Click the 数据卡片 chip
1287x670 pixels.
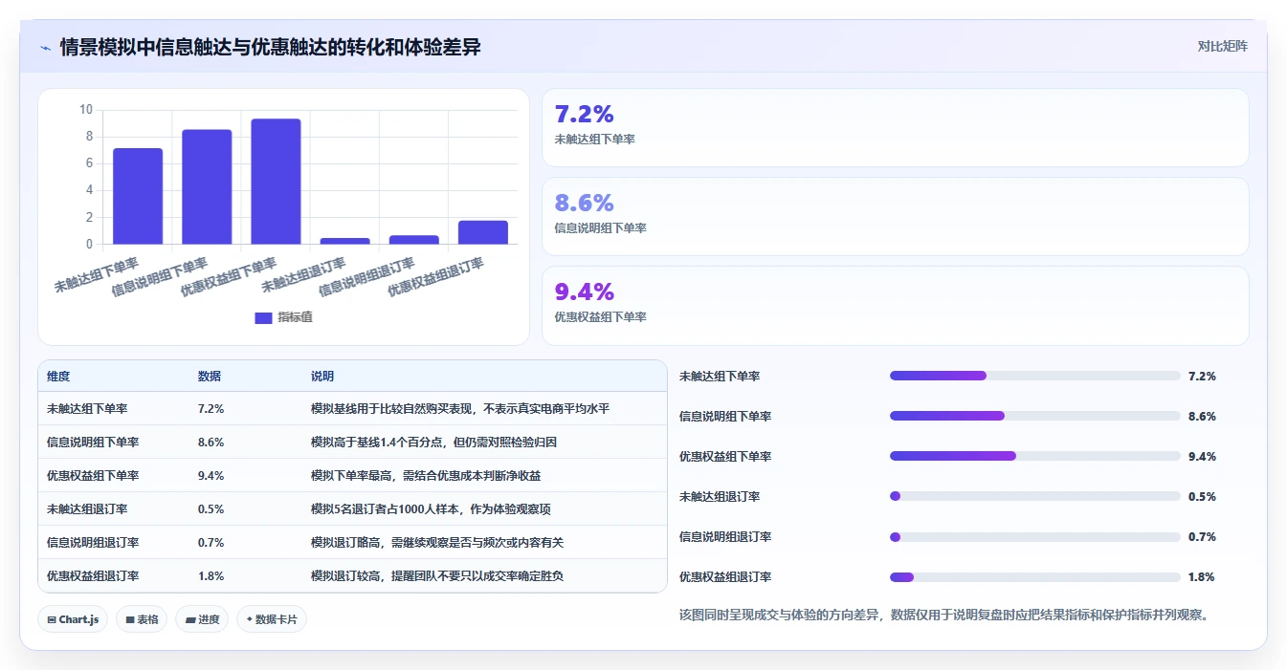coord(272,619)
